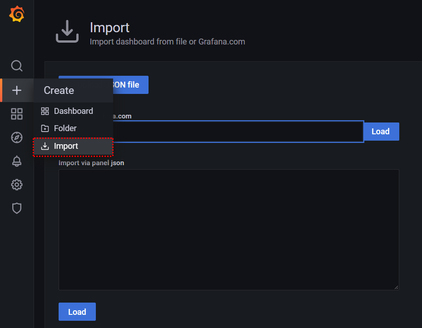Choose Import in the Create menu

(73, 146)
